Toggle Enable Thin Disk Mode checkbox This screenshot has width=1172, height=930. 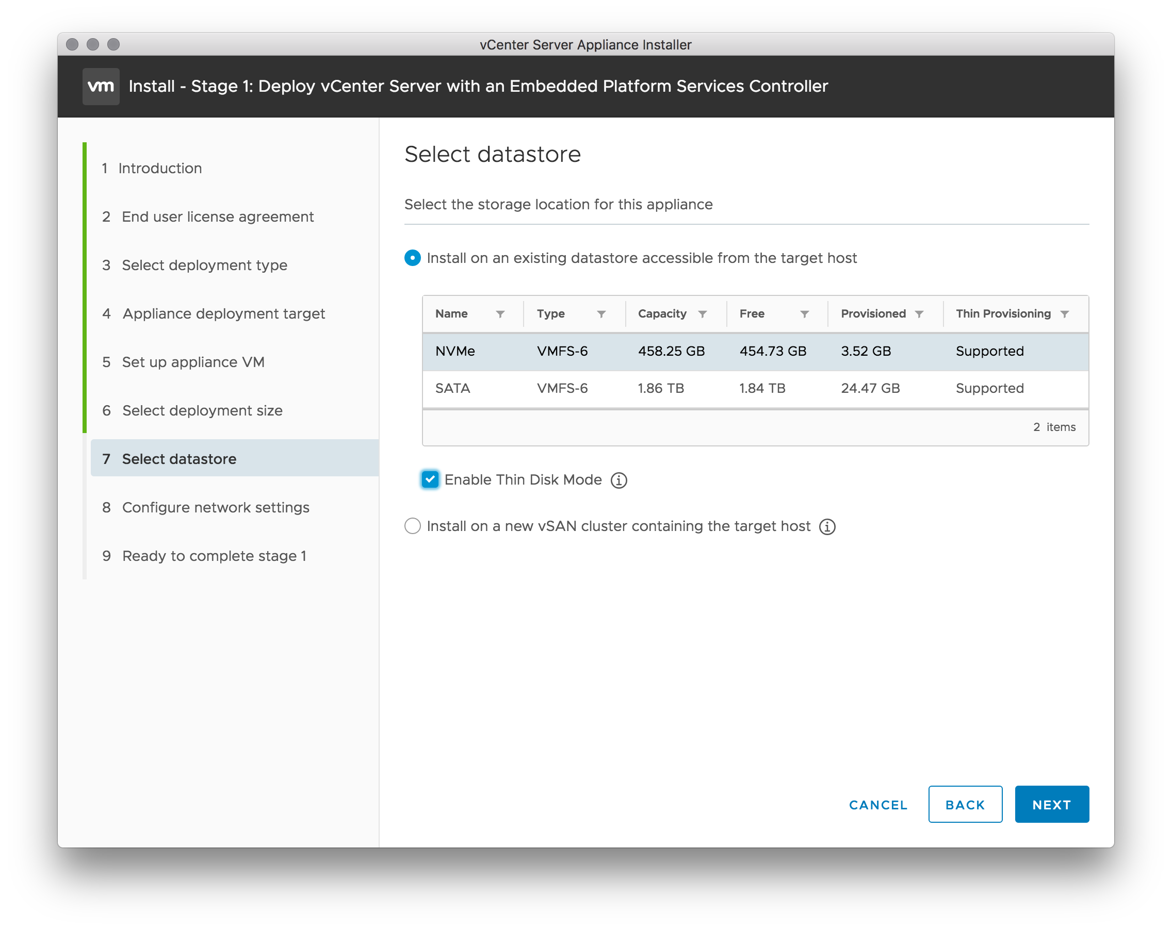430,479
